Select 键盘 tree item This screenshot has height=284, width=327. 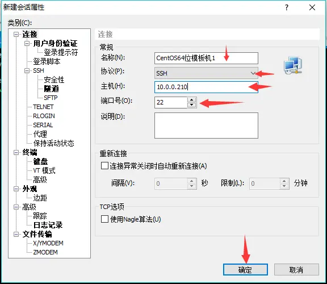click(x=40, y=161)
